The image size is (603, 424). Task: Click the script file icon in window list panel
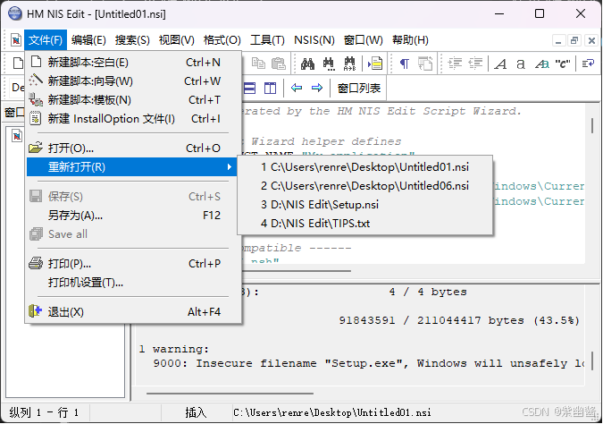(x=17, y=136)
